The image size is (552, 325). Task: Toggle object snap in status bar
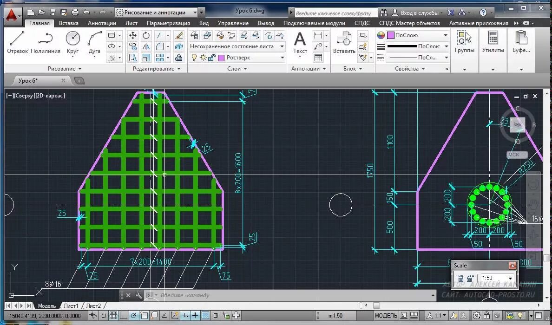tap(144, 316)
